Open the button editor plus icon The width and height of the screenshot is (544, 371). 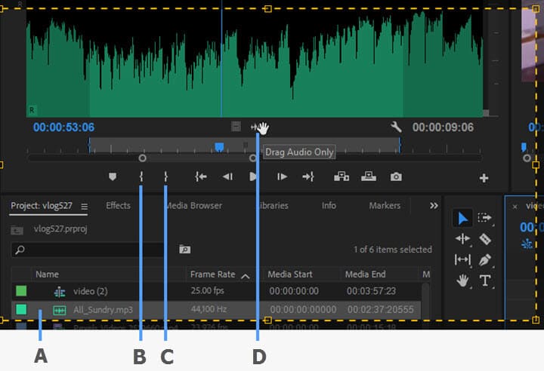pos(484,179)
